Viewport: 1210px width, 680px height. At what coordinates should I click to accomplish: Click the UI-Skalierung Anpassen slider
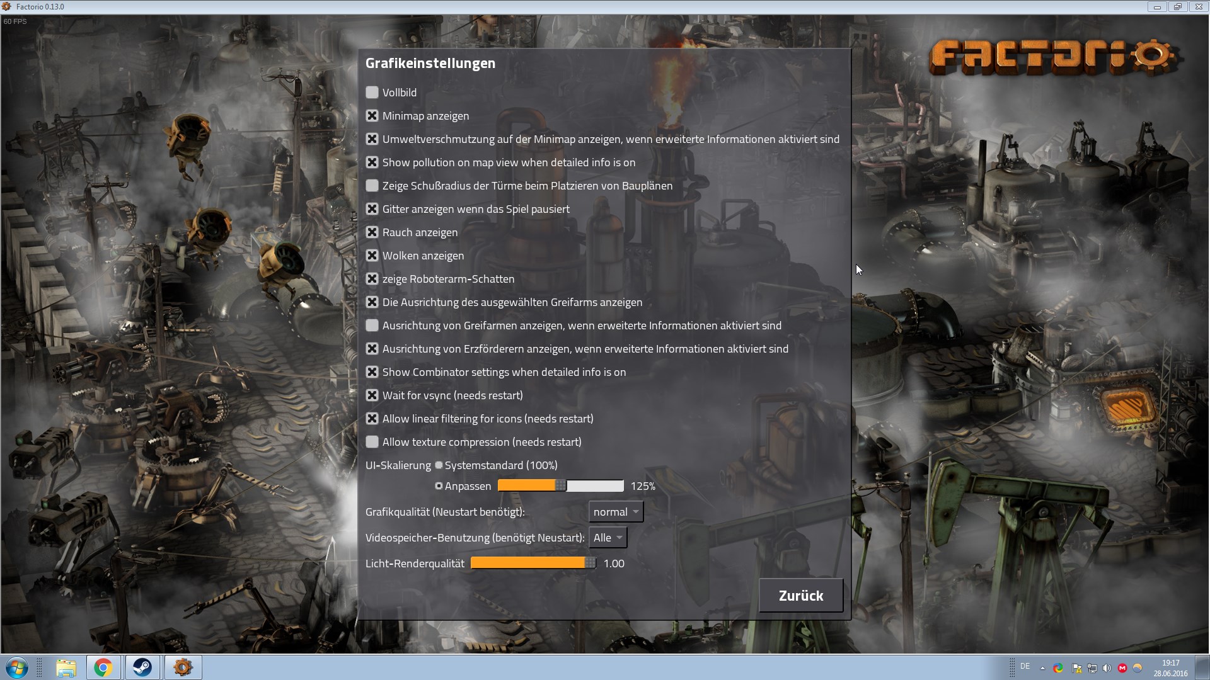[560, 486]
